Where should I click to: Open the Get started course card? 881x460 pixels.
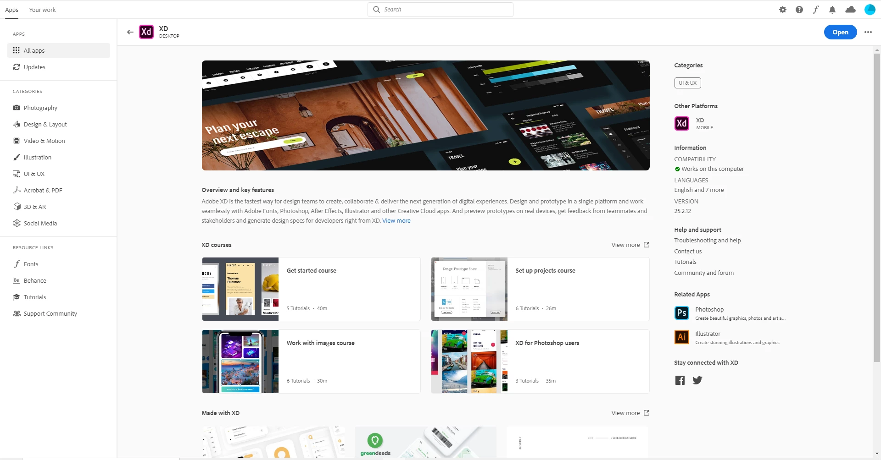(x=311, y=289)
